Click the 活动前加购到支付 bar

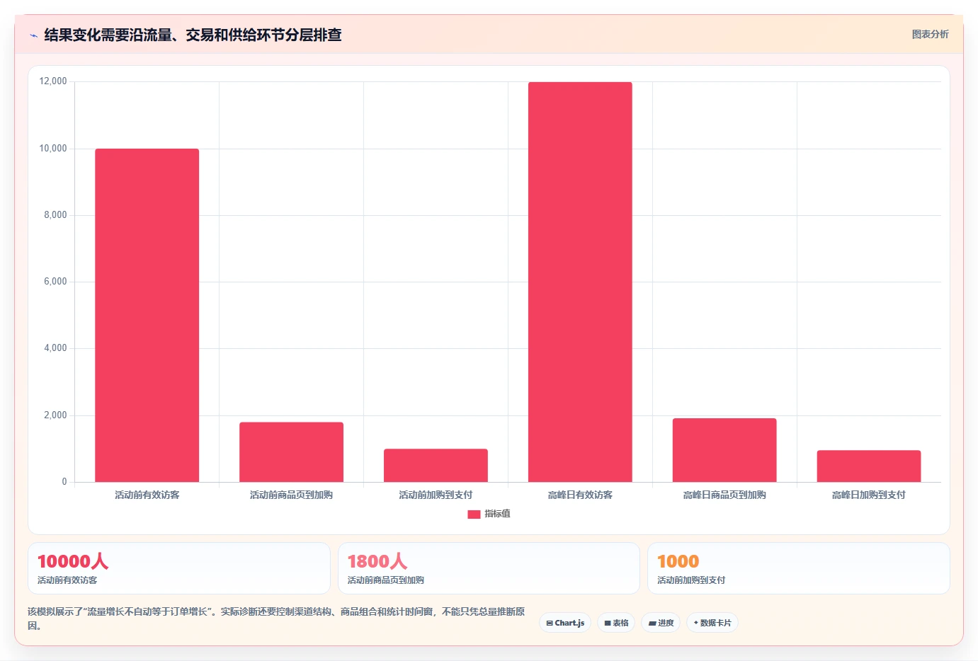[436, 466]
